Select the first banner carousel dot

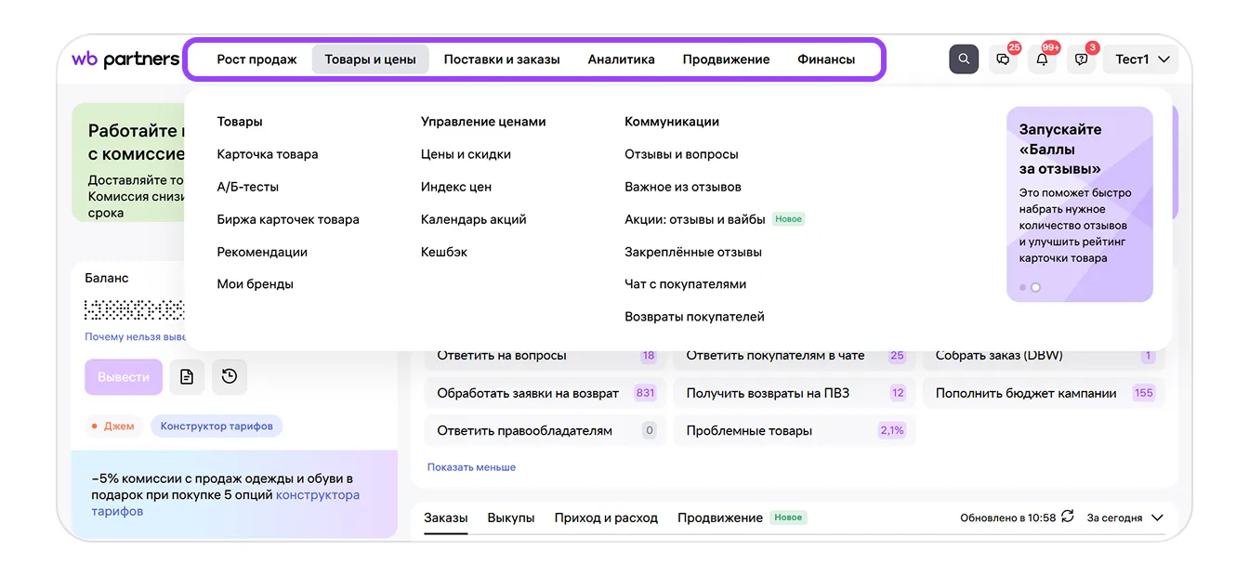(1023, 288)
